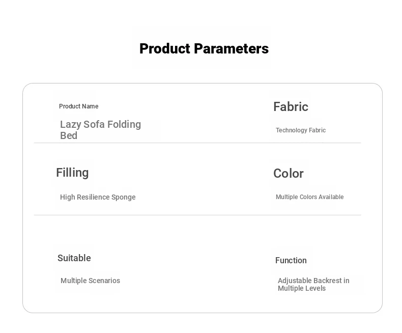Click the word "Sponge" in filling value
The width and height of the screenshot is (402, 333).
point(124,197)
